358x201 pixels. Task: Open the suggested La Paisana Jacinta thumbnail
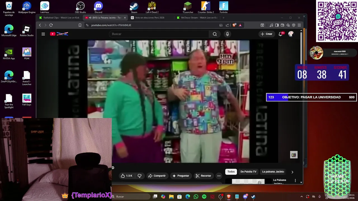coord(248,181)
